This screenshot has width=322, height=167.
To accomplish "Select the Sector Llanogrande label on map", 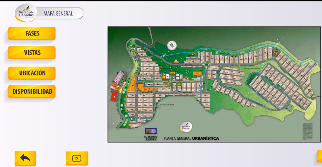I will 252,68.
